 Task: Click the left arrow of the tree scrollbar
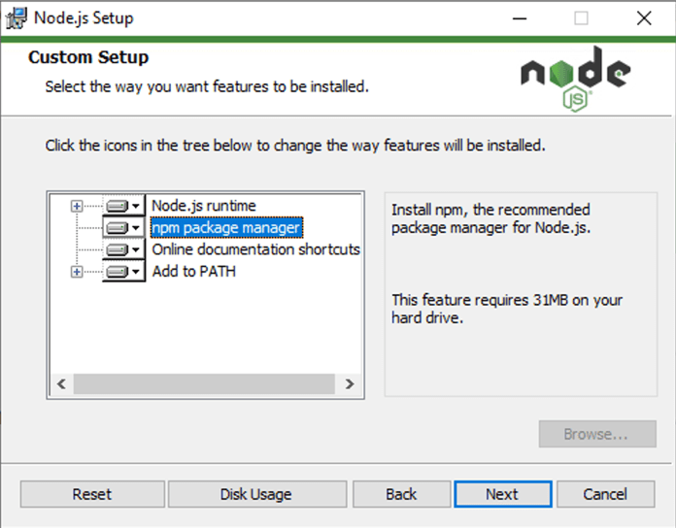tap(60, 384)
